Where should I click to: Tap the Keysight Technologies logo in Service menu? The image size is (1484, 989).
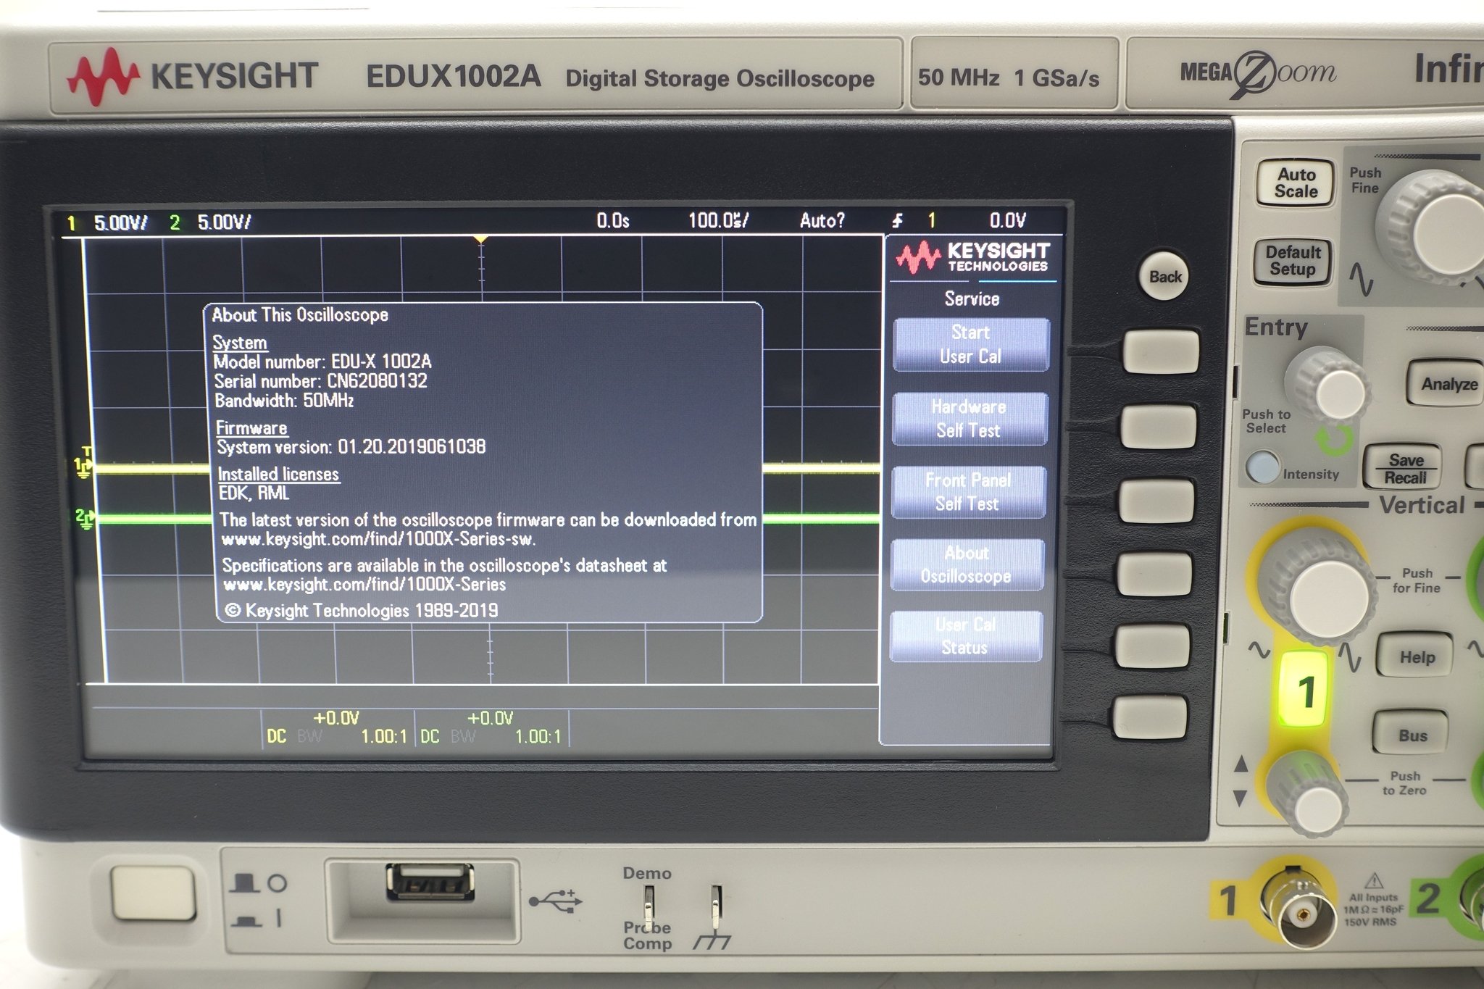[x=972, y=257]
